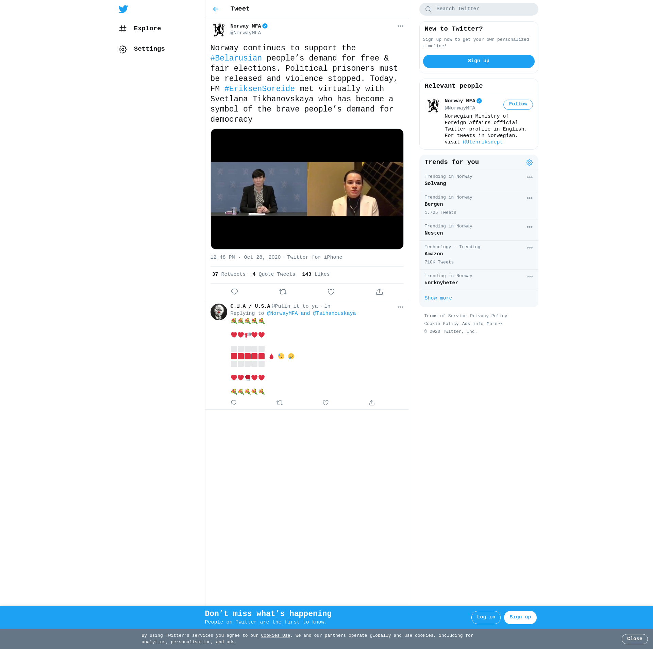Open Settings in the sidebar
This screenshot has height=649, width=653.
tap(149, 49)
